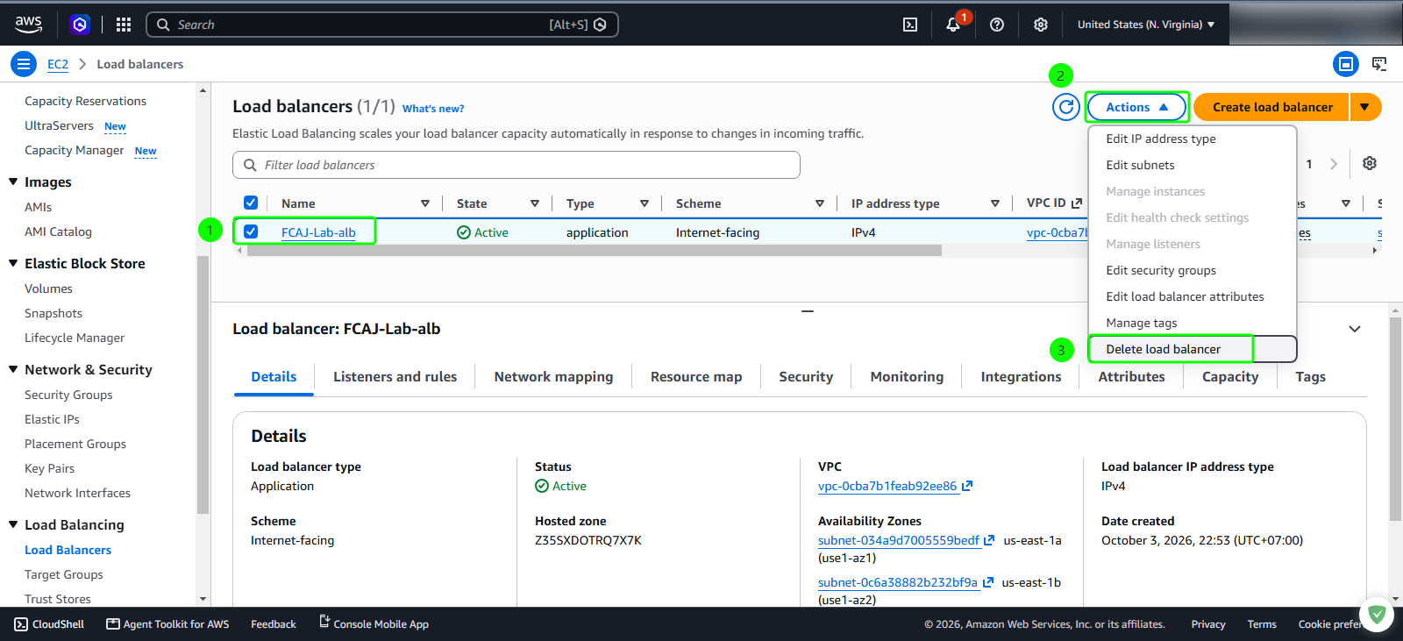1403x641 pixels.
Task: Follow the EC2 breadcrumb link
Action: point(58,64)
